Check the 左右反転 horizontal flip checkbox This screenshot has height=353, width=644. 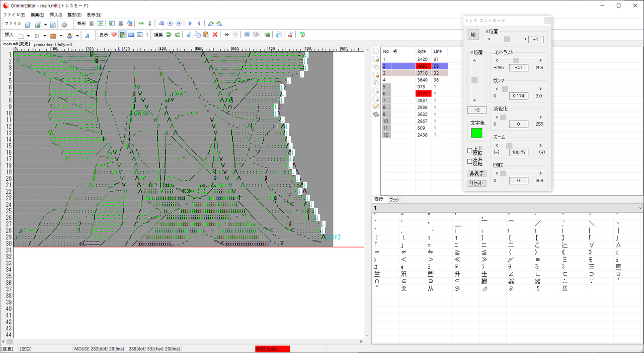[x=470, y=161]
